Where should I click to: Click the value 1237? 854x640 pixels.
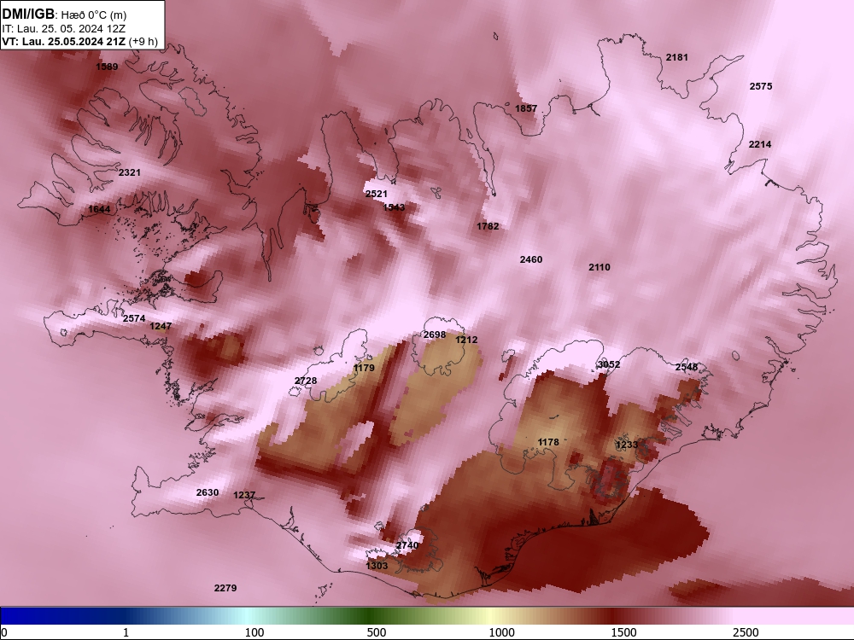pyautogui.click(x=244, y=495)
